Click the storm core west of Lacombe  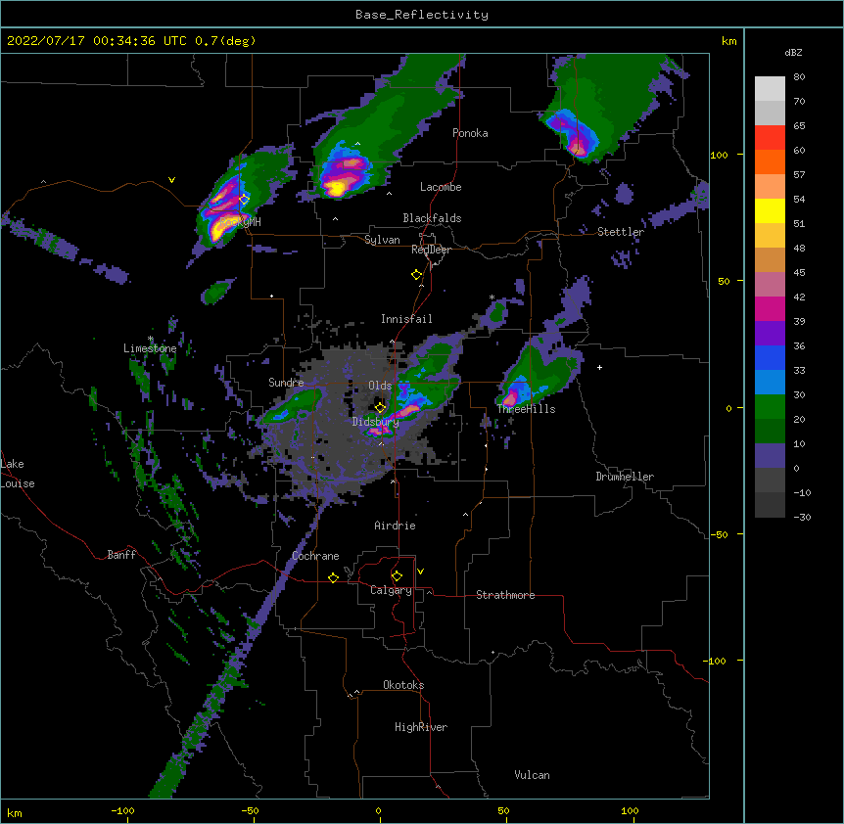tap(337, 188)
